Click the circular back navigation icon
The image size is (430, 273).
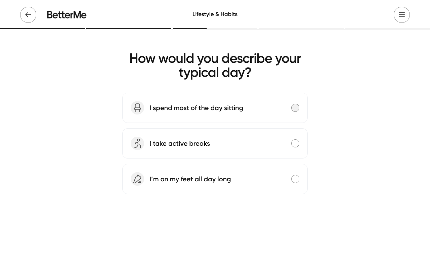click(x=28, y=15)
